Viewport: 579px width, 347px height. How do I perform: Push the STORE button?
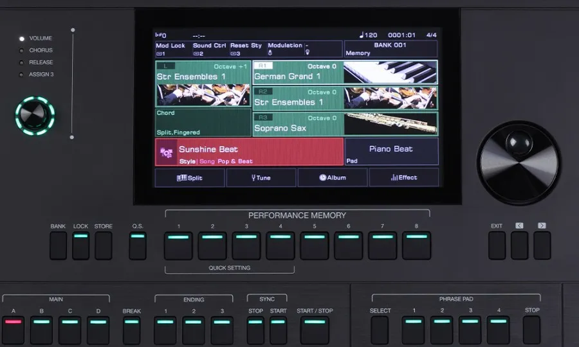(104, 245)
